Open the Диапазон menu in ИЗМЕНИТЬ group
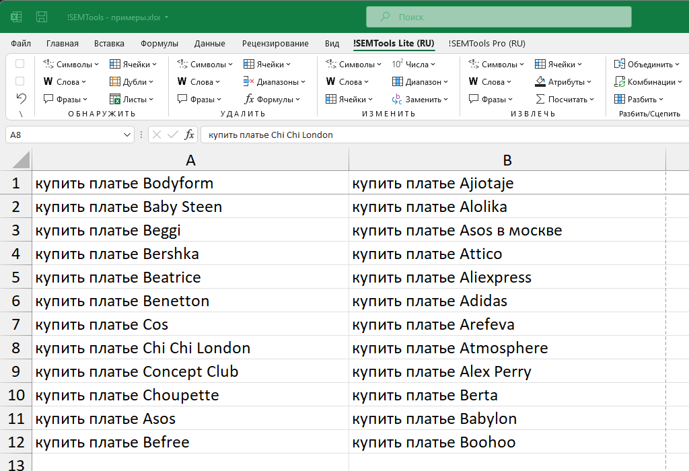 (x=420, y=81)
